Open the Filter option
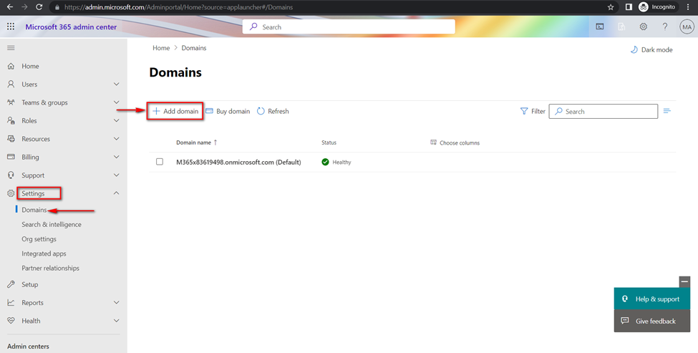 coord(533,111)
